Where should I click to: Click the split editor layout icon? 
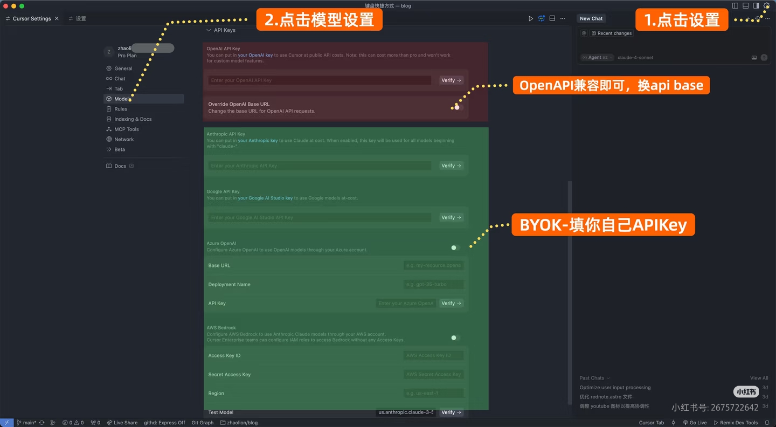pos(552,18)
